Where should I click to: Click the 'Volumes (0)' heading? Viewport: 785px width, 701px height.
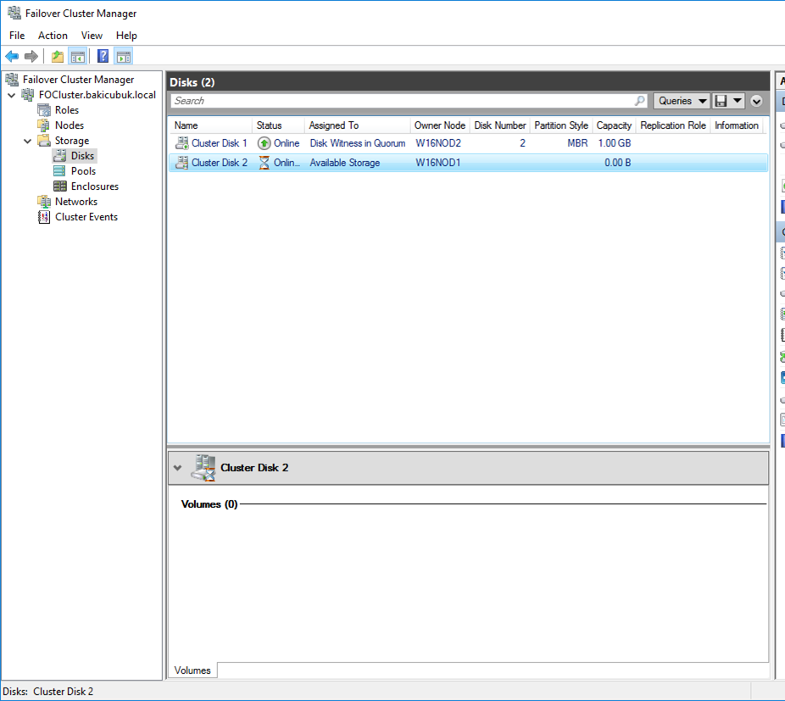click(209, 504)
